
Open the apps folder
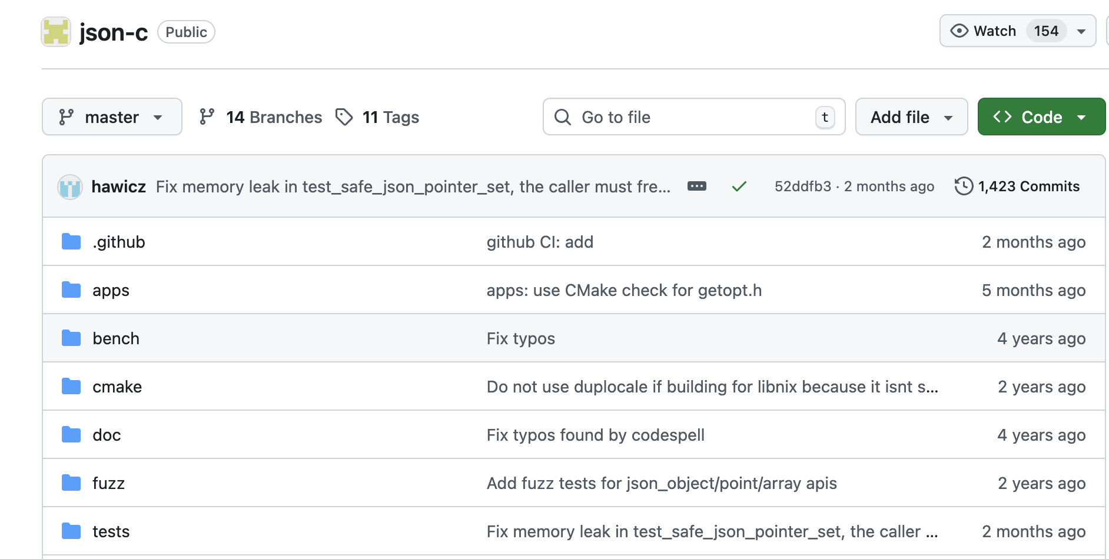[x=111, y=290]
